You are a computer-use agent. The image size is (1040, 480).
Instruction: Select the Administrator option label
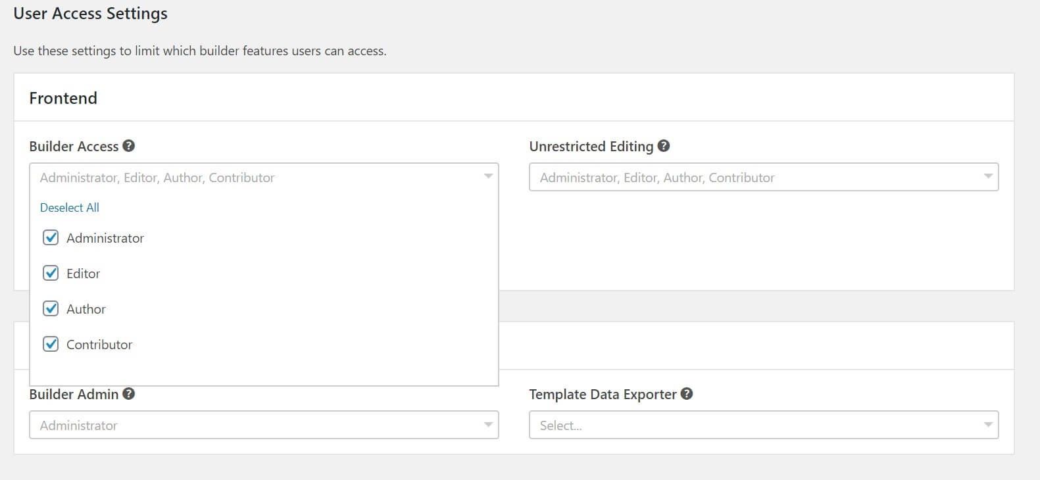pyautogui.click(x=105, y=238)
